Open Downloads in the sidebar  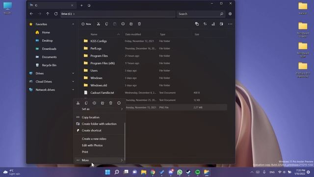point(49,49)
